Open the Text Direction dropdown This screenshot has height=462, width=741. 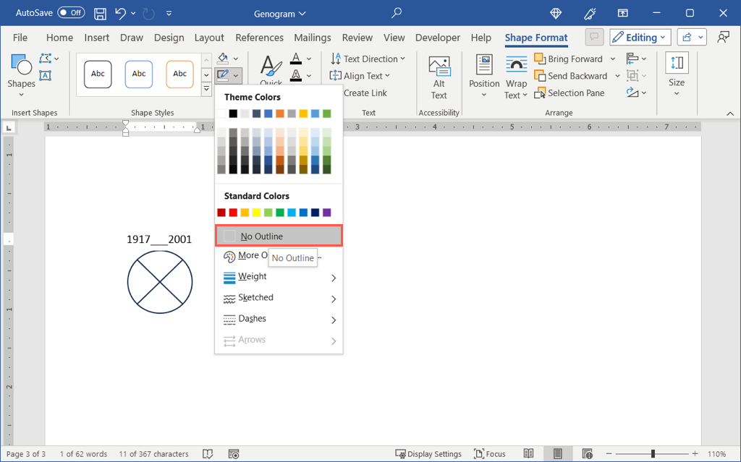coord(368,59)
